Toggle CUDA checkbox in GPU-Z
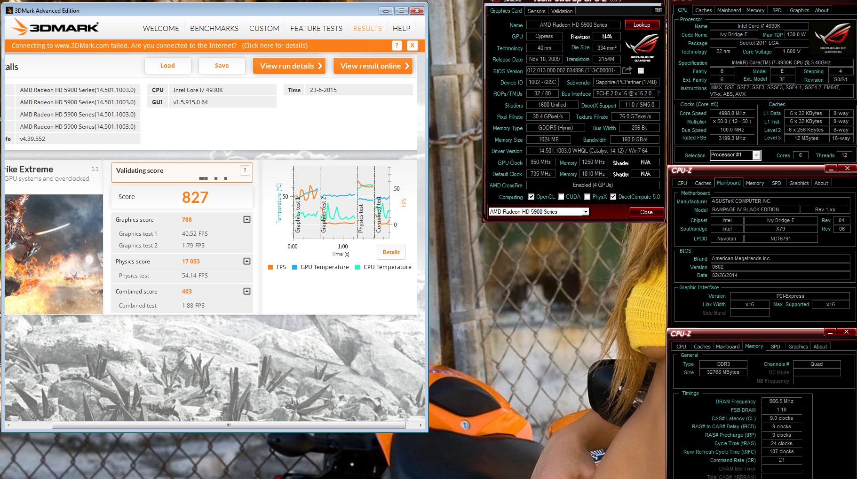The width and height of the screenshot is (857, 479). [561, 197]
